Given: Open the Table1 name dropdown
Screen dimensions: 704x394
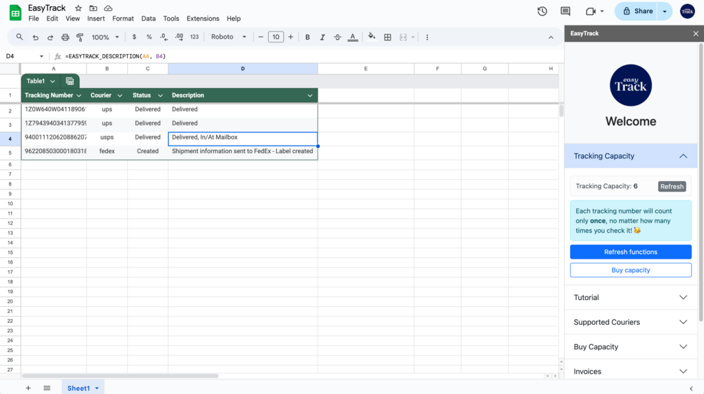Looking at the screenshot, I should pyautogui.click(x=52, y=81).
